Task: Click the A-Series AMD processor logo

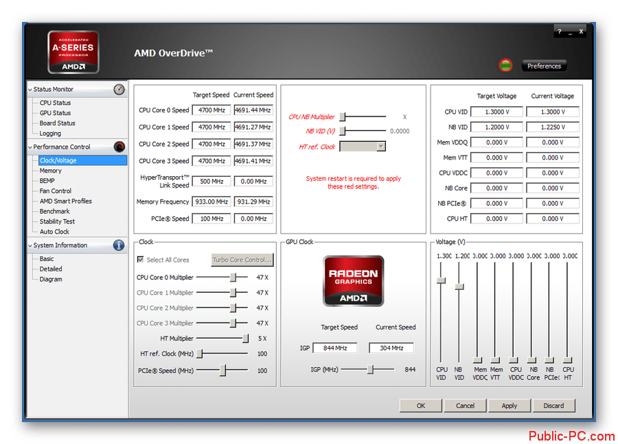Action: pyautogui.click(x=73, y=52)
